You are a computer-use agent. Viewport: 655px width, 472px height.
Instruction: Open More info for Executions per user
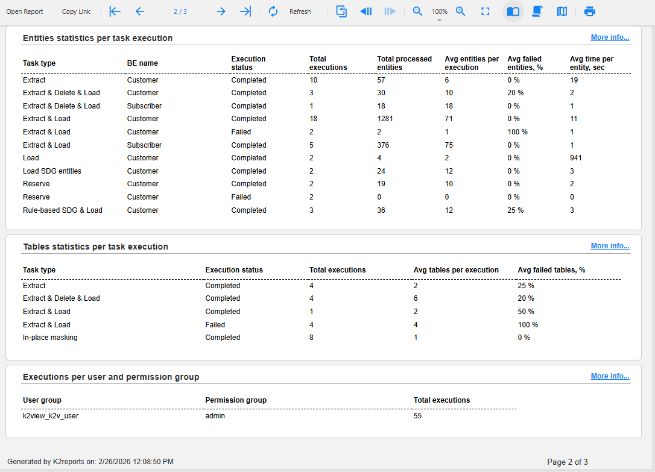(x=610, y=376)
